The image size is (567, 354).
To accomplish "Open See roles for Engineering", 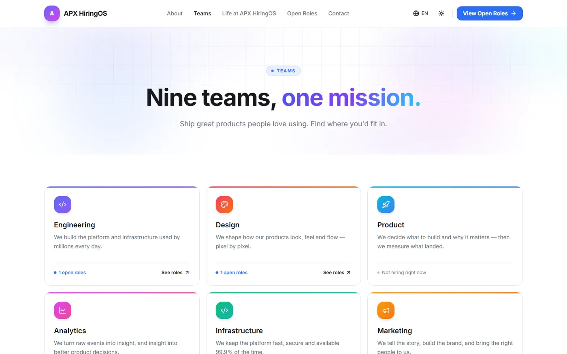I will [x=175, y=273].
